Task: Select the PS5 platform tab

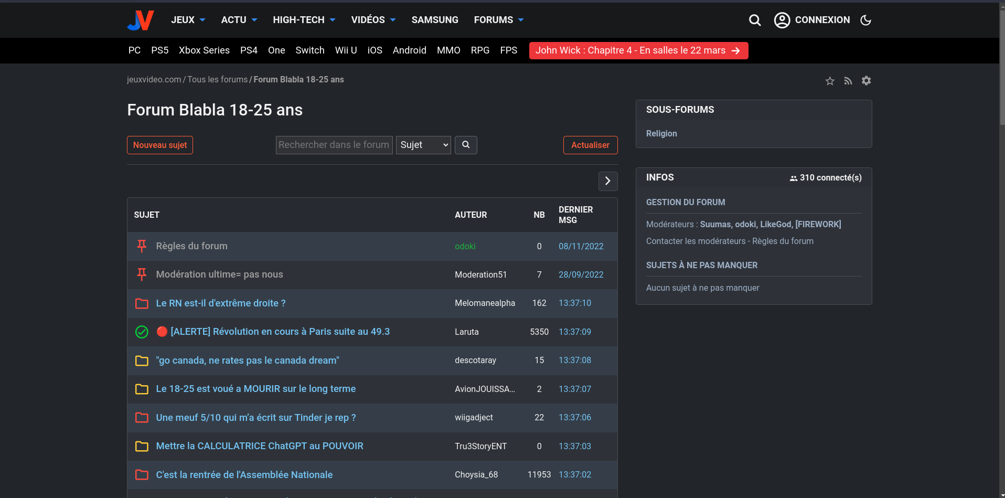Action: (x=159, y=50)
